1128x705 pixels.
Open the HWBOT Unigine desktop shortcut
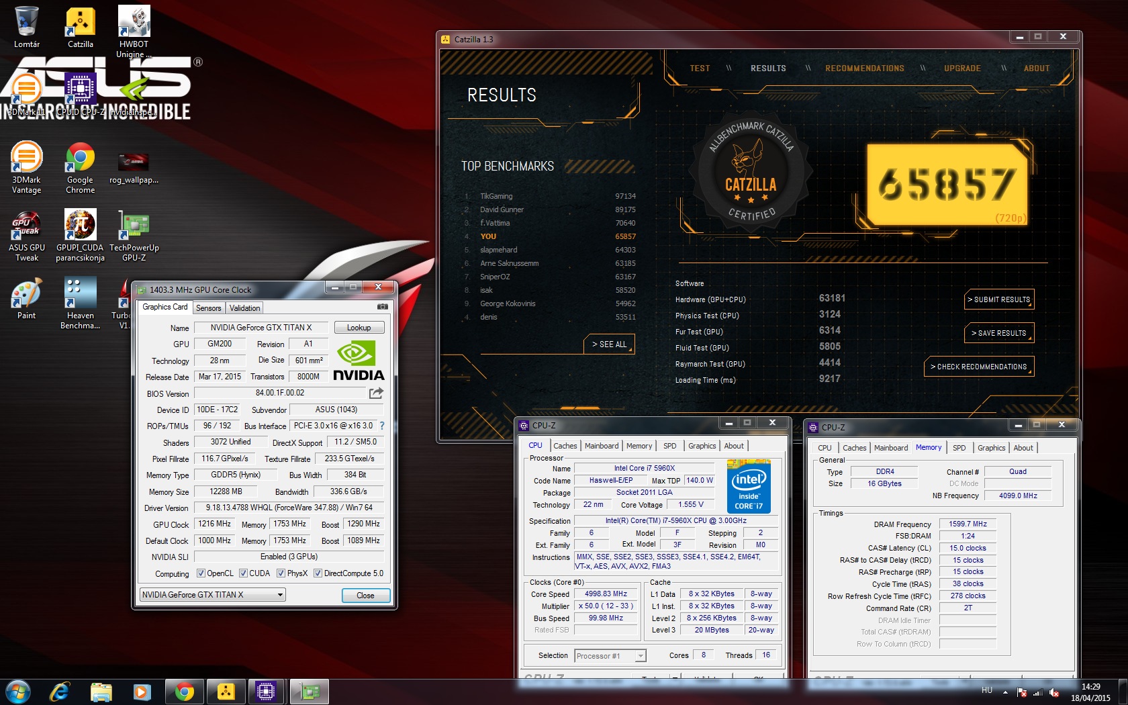[134, 30]
